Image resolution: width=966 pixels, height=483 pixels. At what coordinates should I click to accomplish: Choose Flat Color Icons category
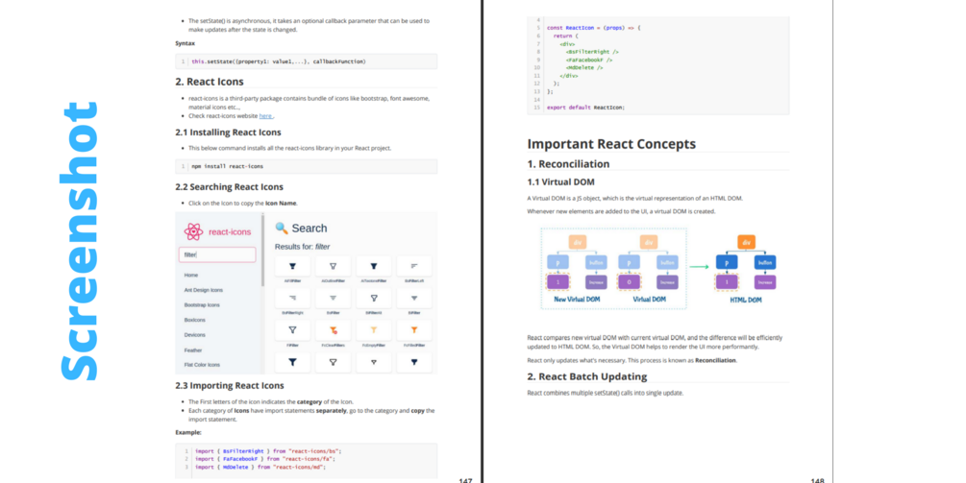(202, 365)
